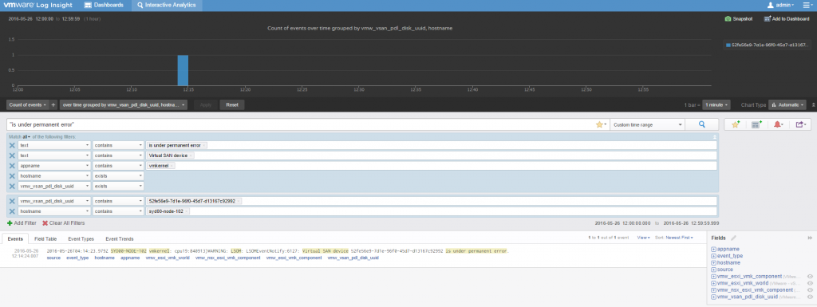Image resolution: width=817 pixels, height=307 pixels.
Task: Switch to the Field Table tab
Action: point(45,239)
